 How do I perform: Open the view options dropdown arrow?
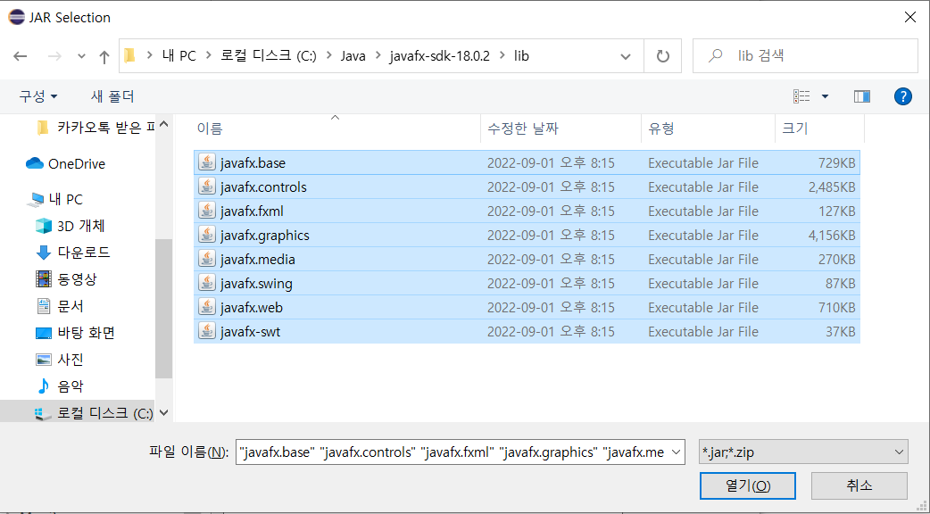(x=825, y=96)
